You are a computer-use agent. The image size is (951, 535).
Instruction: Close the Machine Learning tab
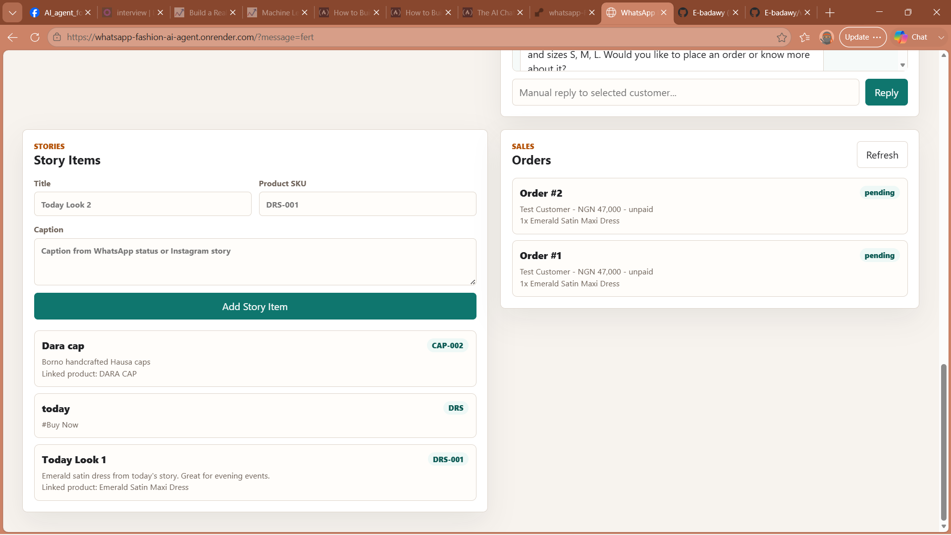click(x=305, y=12)
